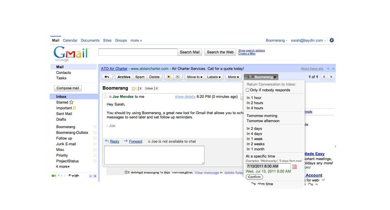The height and width of the screenshot is (210, 390).
Task: Select 'In 4 days' option
Action: point(254,134)
